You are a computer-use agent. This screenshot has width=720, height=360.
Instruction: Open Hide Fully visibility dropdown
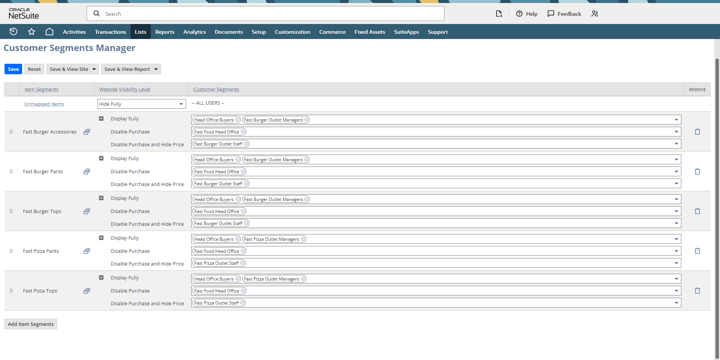(142, 104)
